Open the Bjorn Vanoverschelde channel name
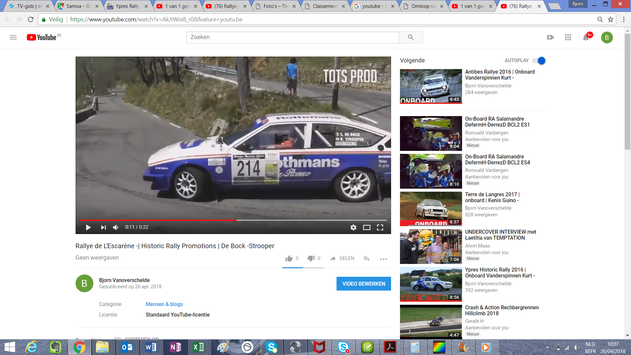The width and height of the screenshot is (631, 355). (x=124, y=280)
